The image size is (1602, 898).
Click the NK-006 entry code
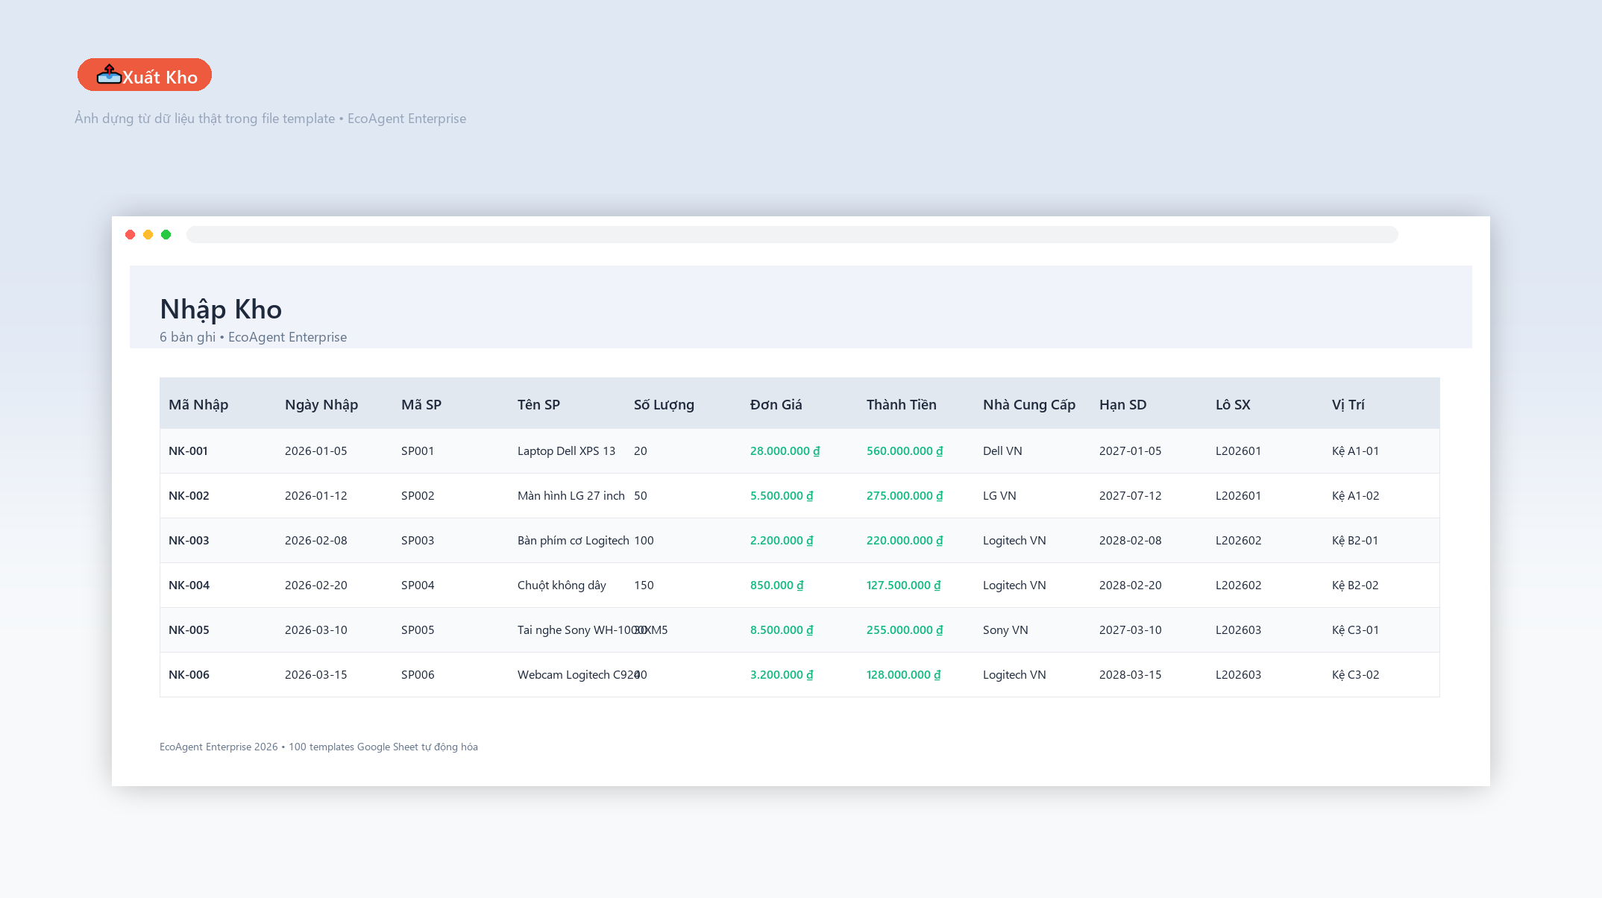click(x=189, y=674)
